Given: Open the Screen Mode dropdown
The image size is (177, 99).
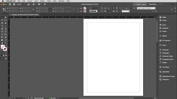Looking at the screenshot, I should (x=34, y=4).
